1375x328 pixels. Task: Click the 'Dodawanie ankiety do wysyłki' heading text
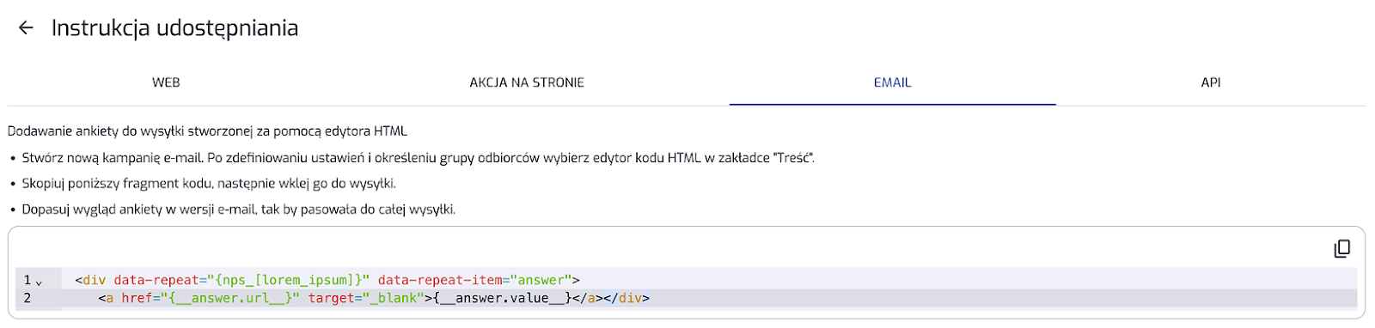(207, 131)
